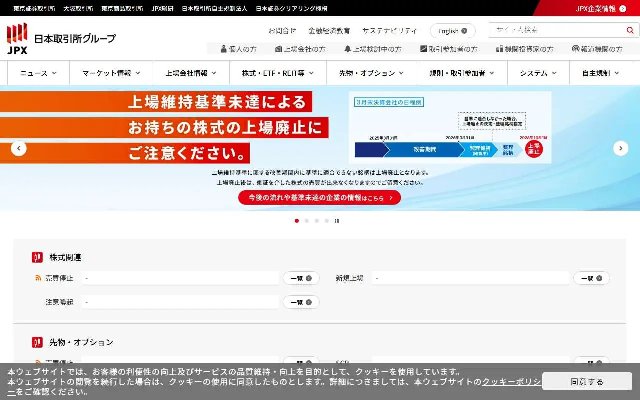Expand the ニュース menu
Image resolution: width=640 pixels, height=400 pixels.
(x=38, y=73)
